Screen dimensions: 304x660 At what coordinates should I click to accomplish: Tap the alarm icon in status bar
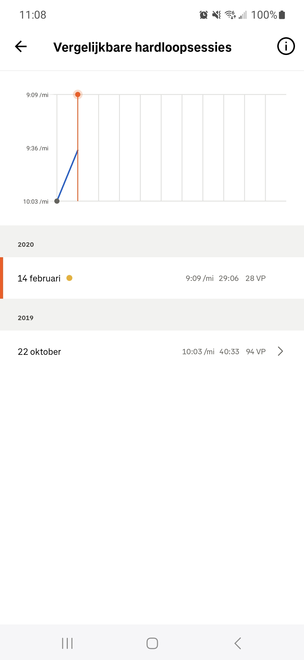coord(204,15)
